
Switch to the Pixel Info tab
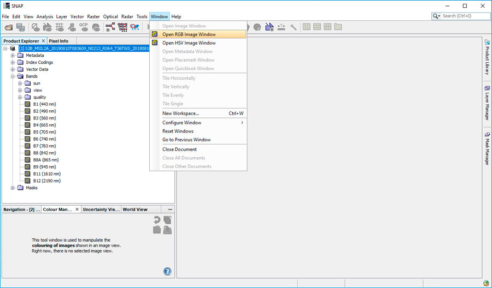(58, 41)
